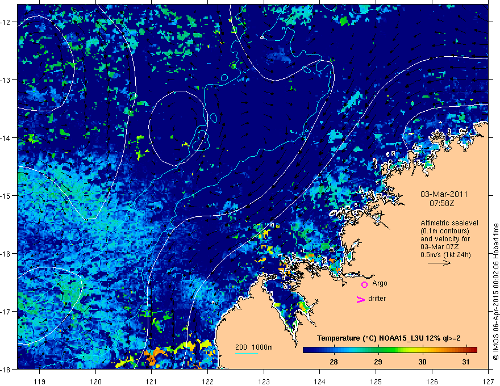Click the longitude axis label 119

(x=39, y=381)
